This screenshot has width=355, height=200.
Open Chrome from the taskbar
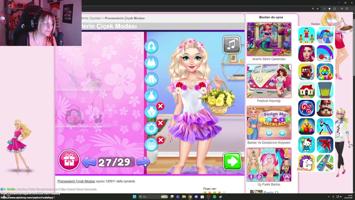coord(190,197)
